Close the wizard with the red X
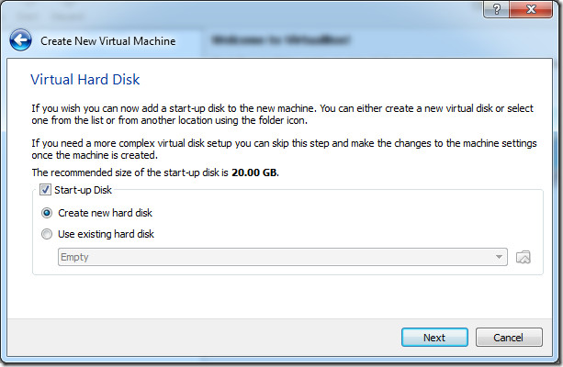563x367 pixels. (x=531, y=9)
